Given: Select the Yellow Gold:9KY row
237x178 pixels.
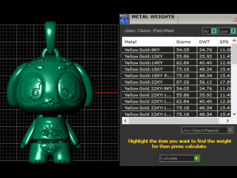Looking at the screenshot, I should [176, 50].
